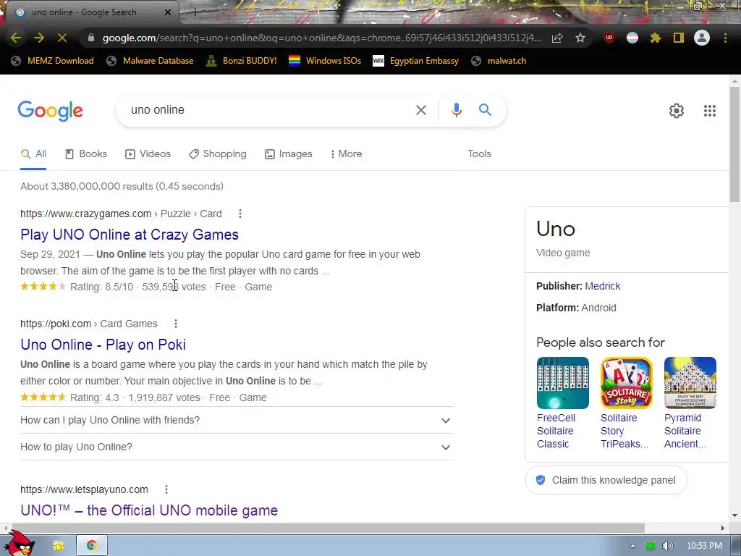
Task: Open the Bonzi BUDDY! bookmark
Action: [x=241, y=61]
